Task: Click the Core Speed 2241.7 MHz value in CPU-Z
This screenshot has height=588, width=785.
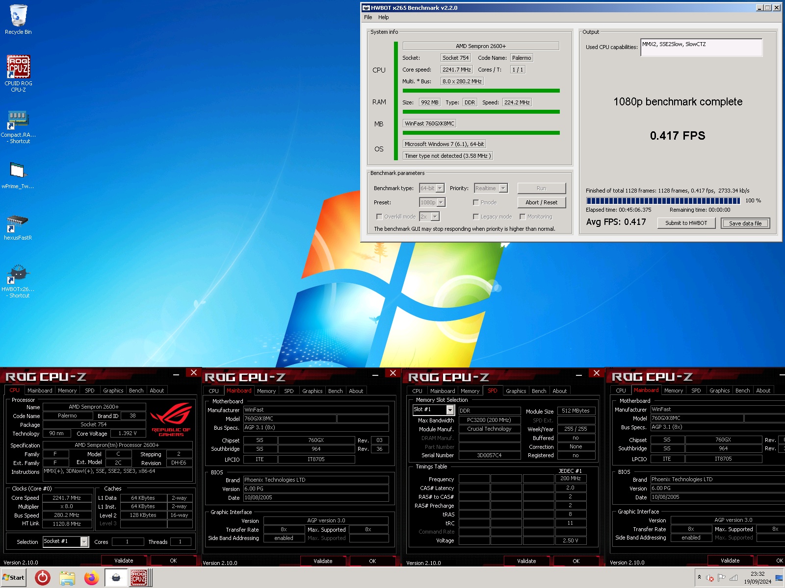Action: [67, 498]
